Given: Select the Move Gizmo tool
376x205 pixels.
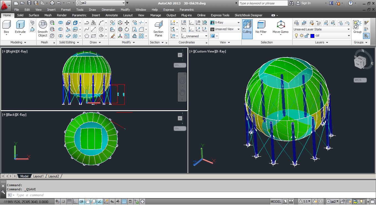Looking at the screenshot, I should tap(280, 27).
